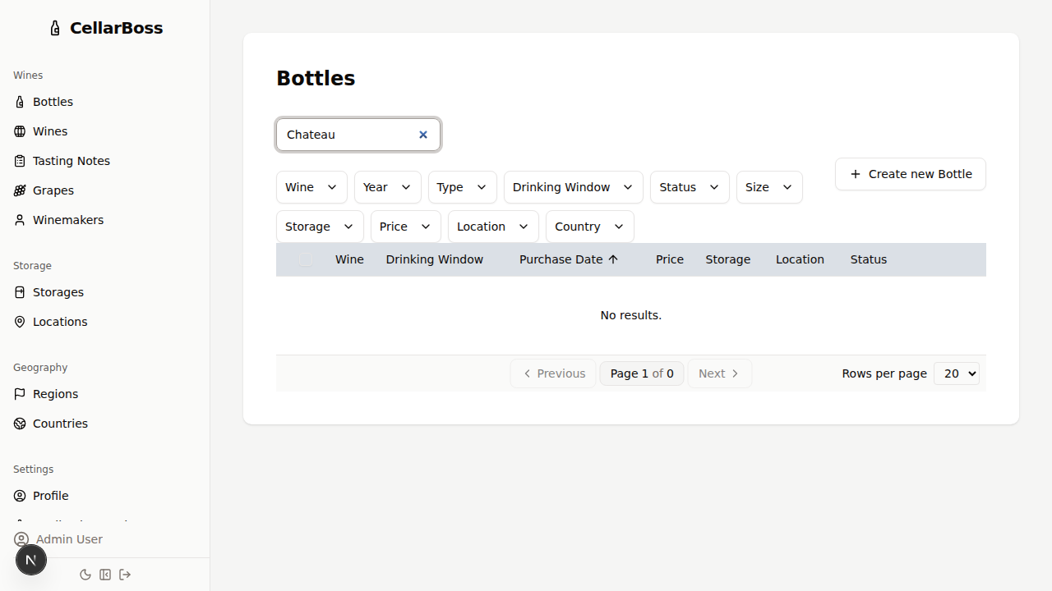Change the Rows per page selector
The height and width of the screenshot is (591, 1052).
(x=956, y=373)
